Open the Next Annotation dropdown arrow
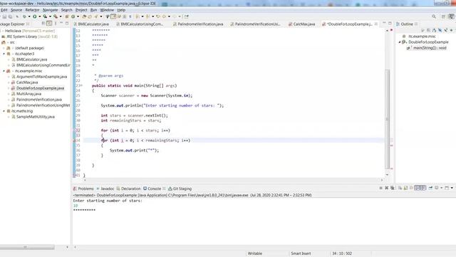The height and width of the screenshot is (257, 456). pyautogui.click(x=142, y=16)
